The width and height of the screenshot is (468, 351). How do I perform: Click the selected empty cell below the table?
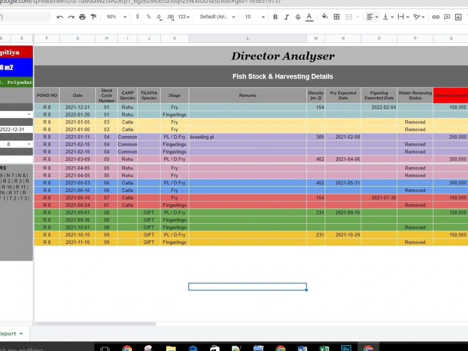[x=248, y=286]
